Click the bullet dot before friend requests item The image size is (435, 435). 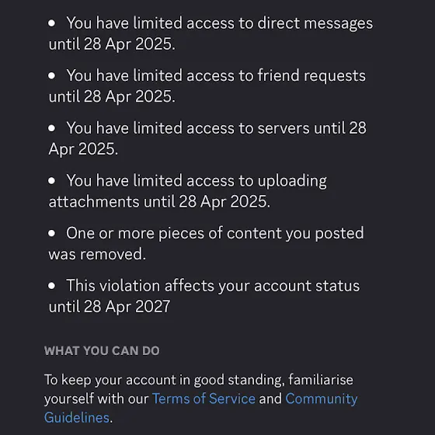click(x=51, y=75)
